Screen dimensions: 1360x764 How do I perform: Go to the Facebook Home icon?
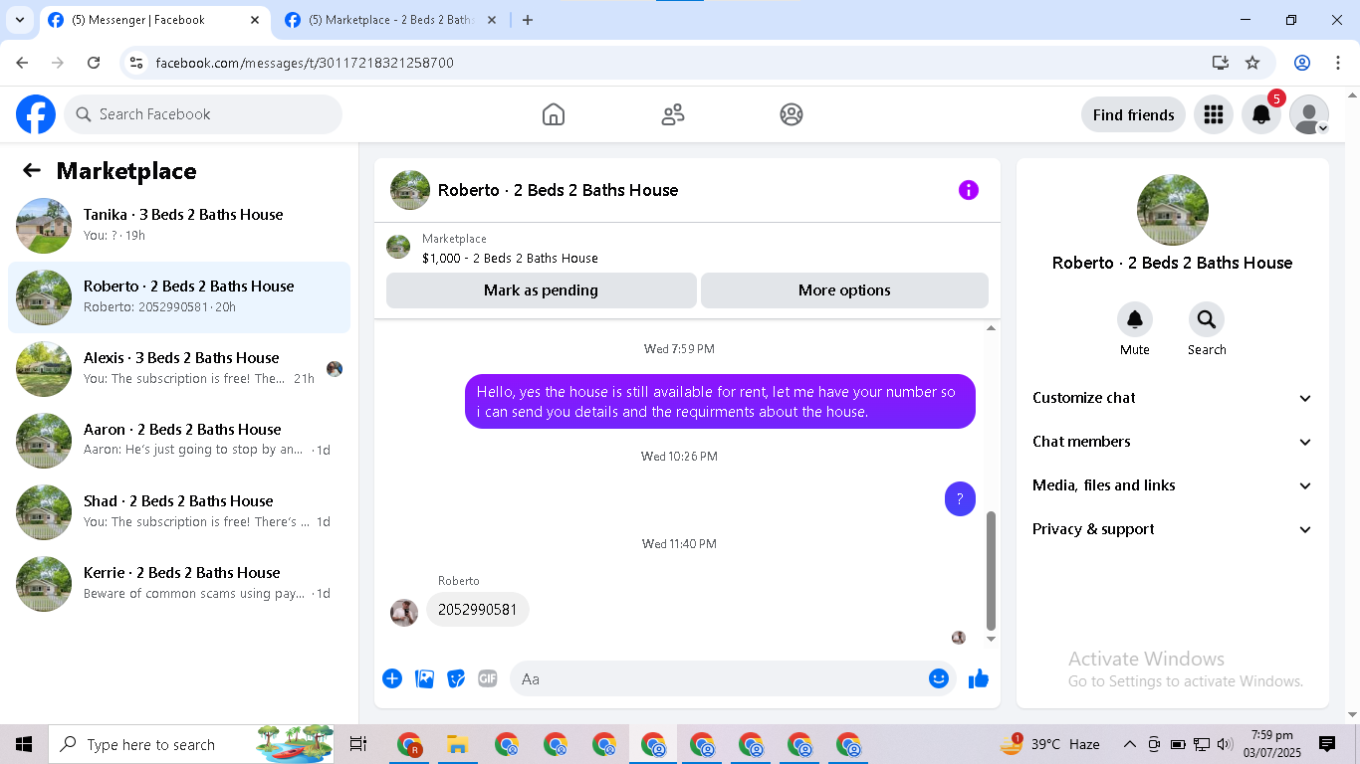click(x=554, y=114)
